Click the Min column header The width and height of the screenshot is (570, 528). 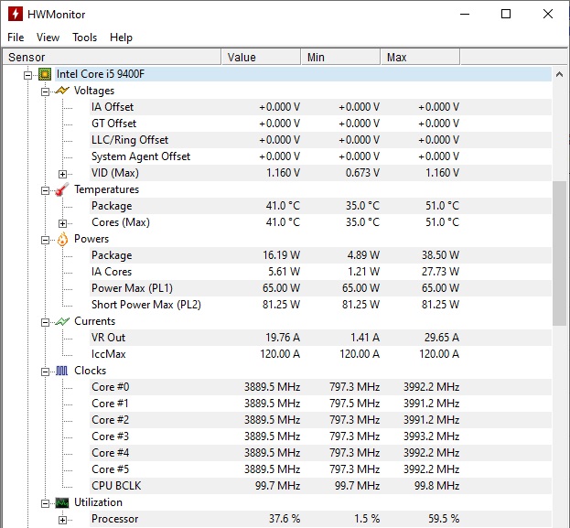340,57
